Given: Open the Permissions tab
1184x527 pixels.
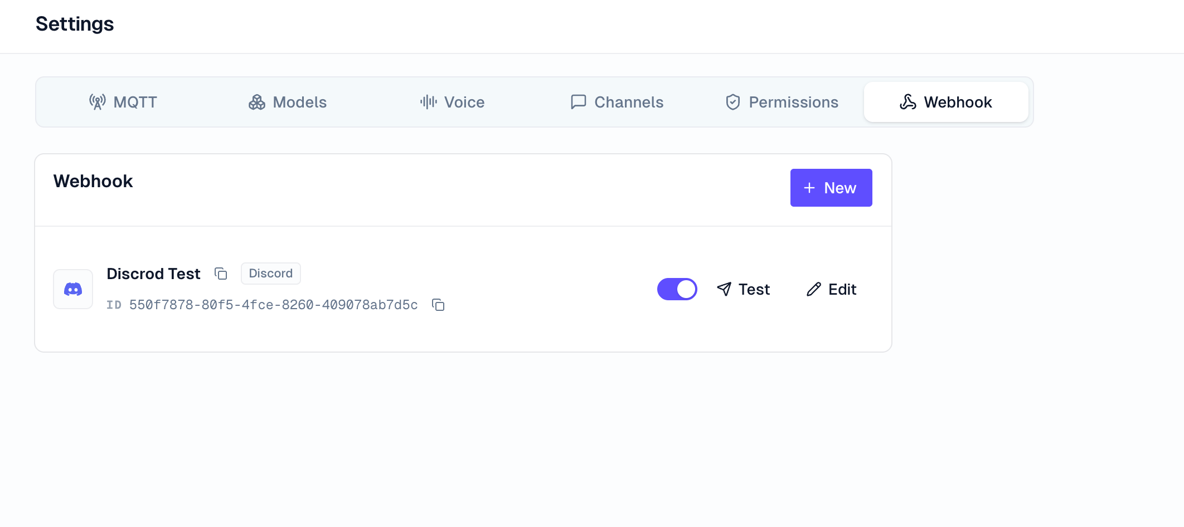Looking at the screenshot, I should [x=782, y=102].
